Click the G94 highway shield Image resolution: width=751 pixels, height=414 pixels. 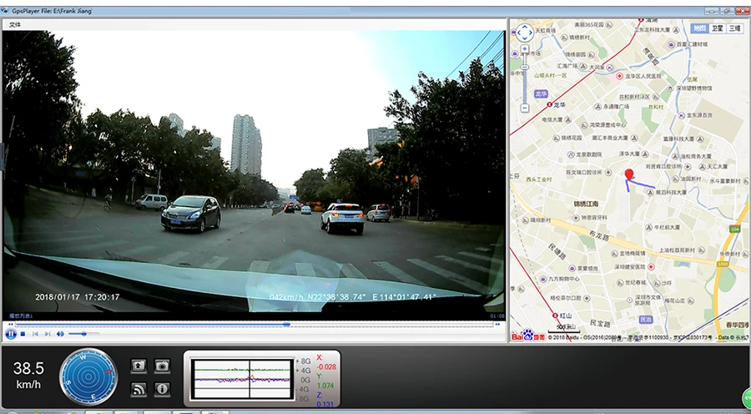pos(735,230)
